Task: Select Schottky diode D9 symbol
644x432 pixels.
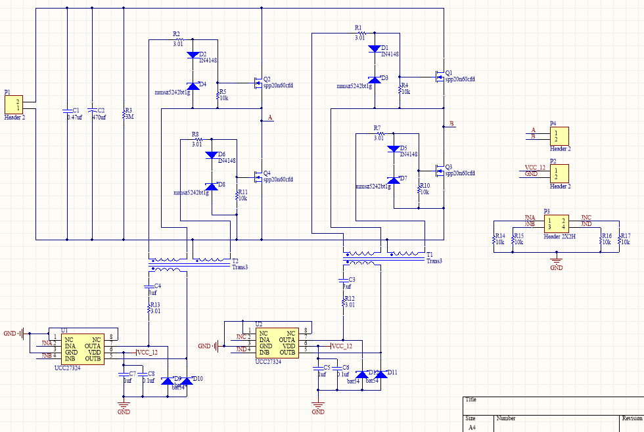Action: [x=167, y=381]
